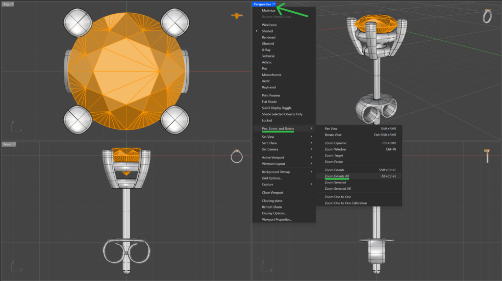
Task: Select the Perspective viewport title label
Action: coord(262,4)
